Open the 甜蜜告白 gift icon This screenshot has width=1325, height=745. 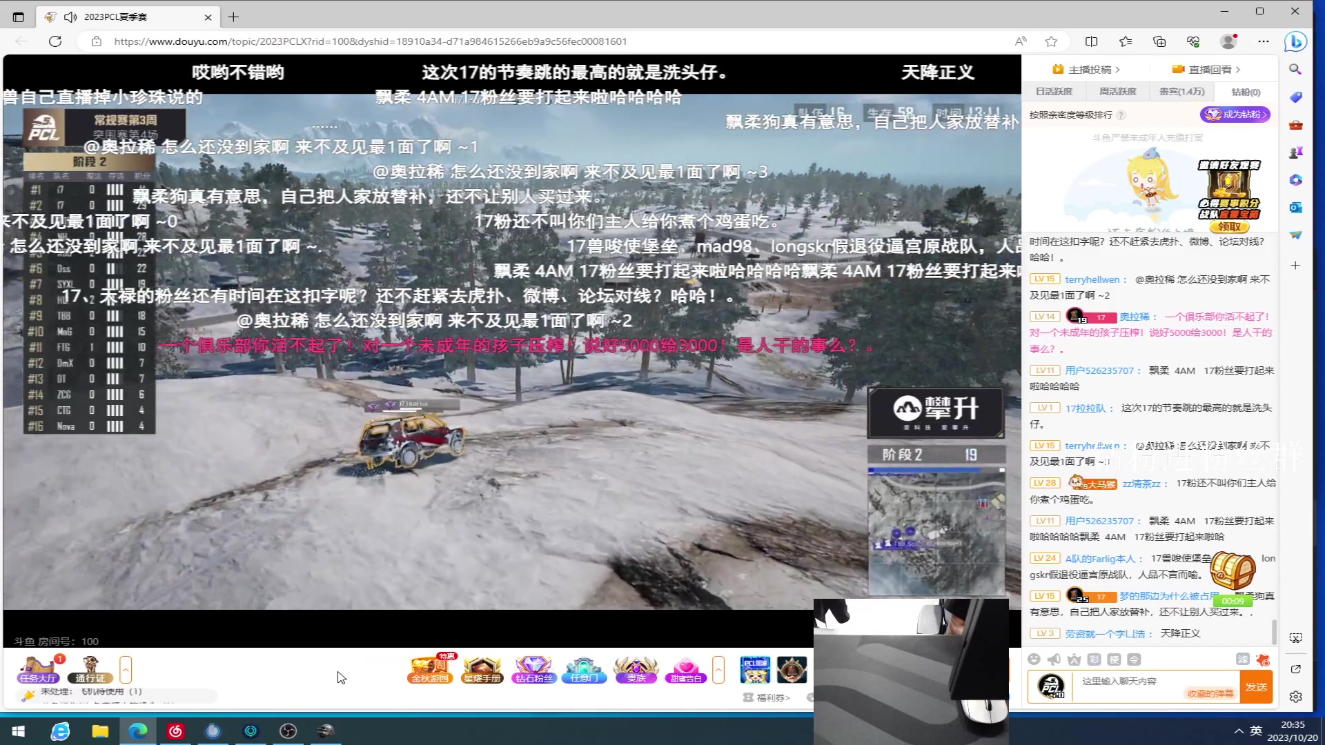click(x=686, y=669)
